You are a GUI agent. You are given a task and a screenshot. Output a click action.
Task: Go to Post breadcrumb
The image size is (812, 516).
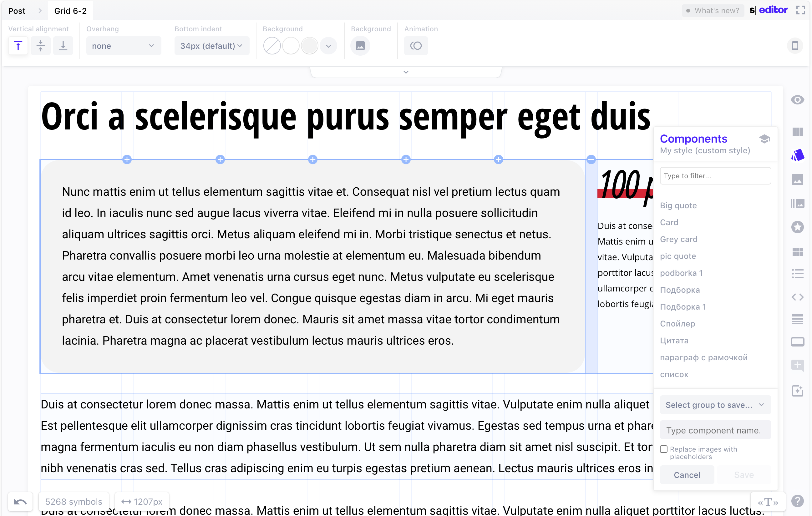17,11
